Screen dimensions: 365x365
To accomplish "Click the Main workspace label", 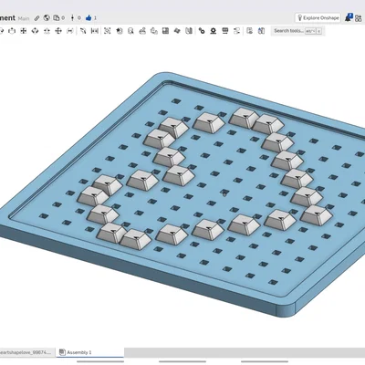I will tap(24, 18).
